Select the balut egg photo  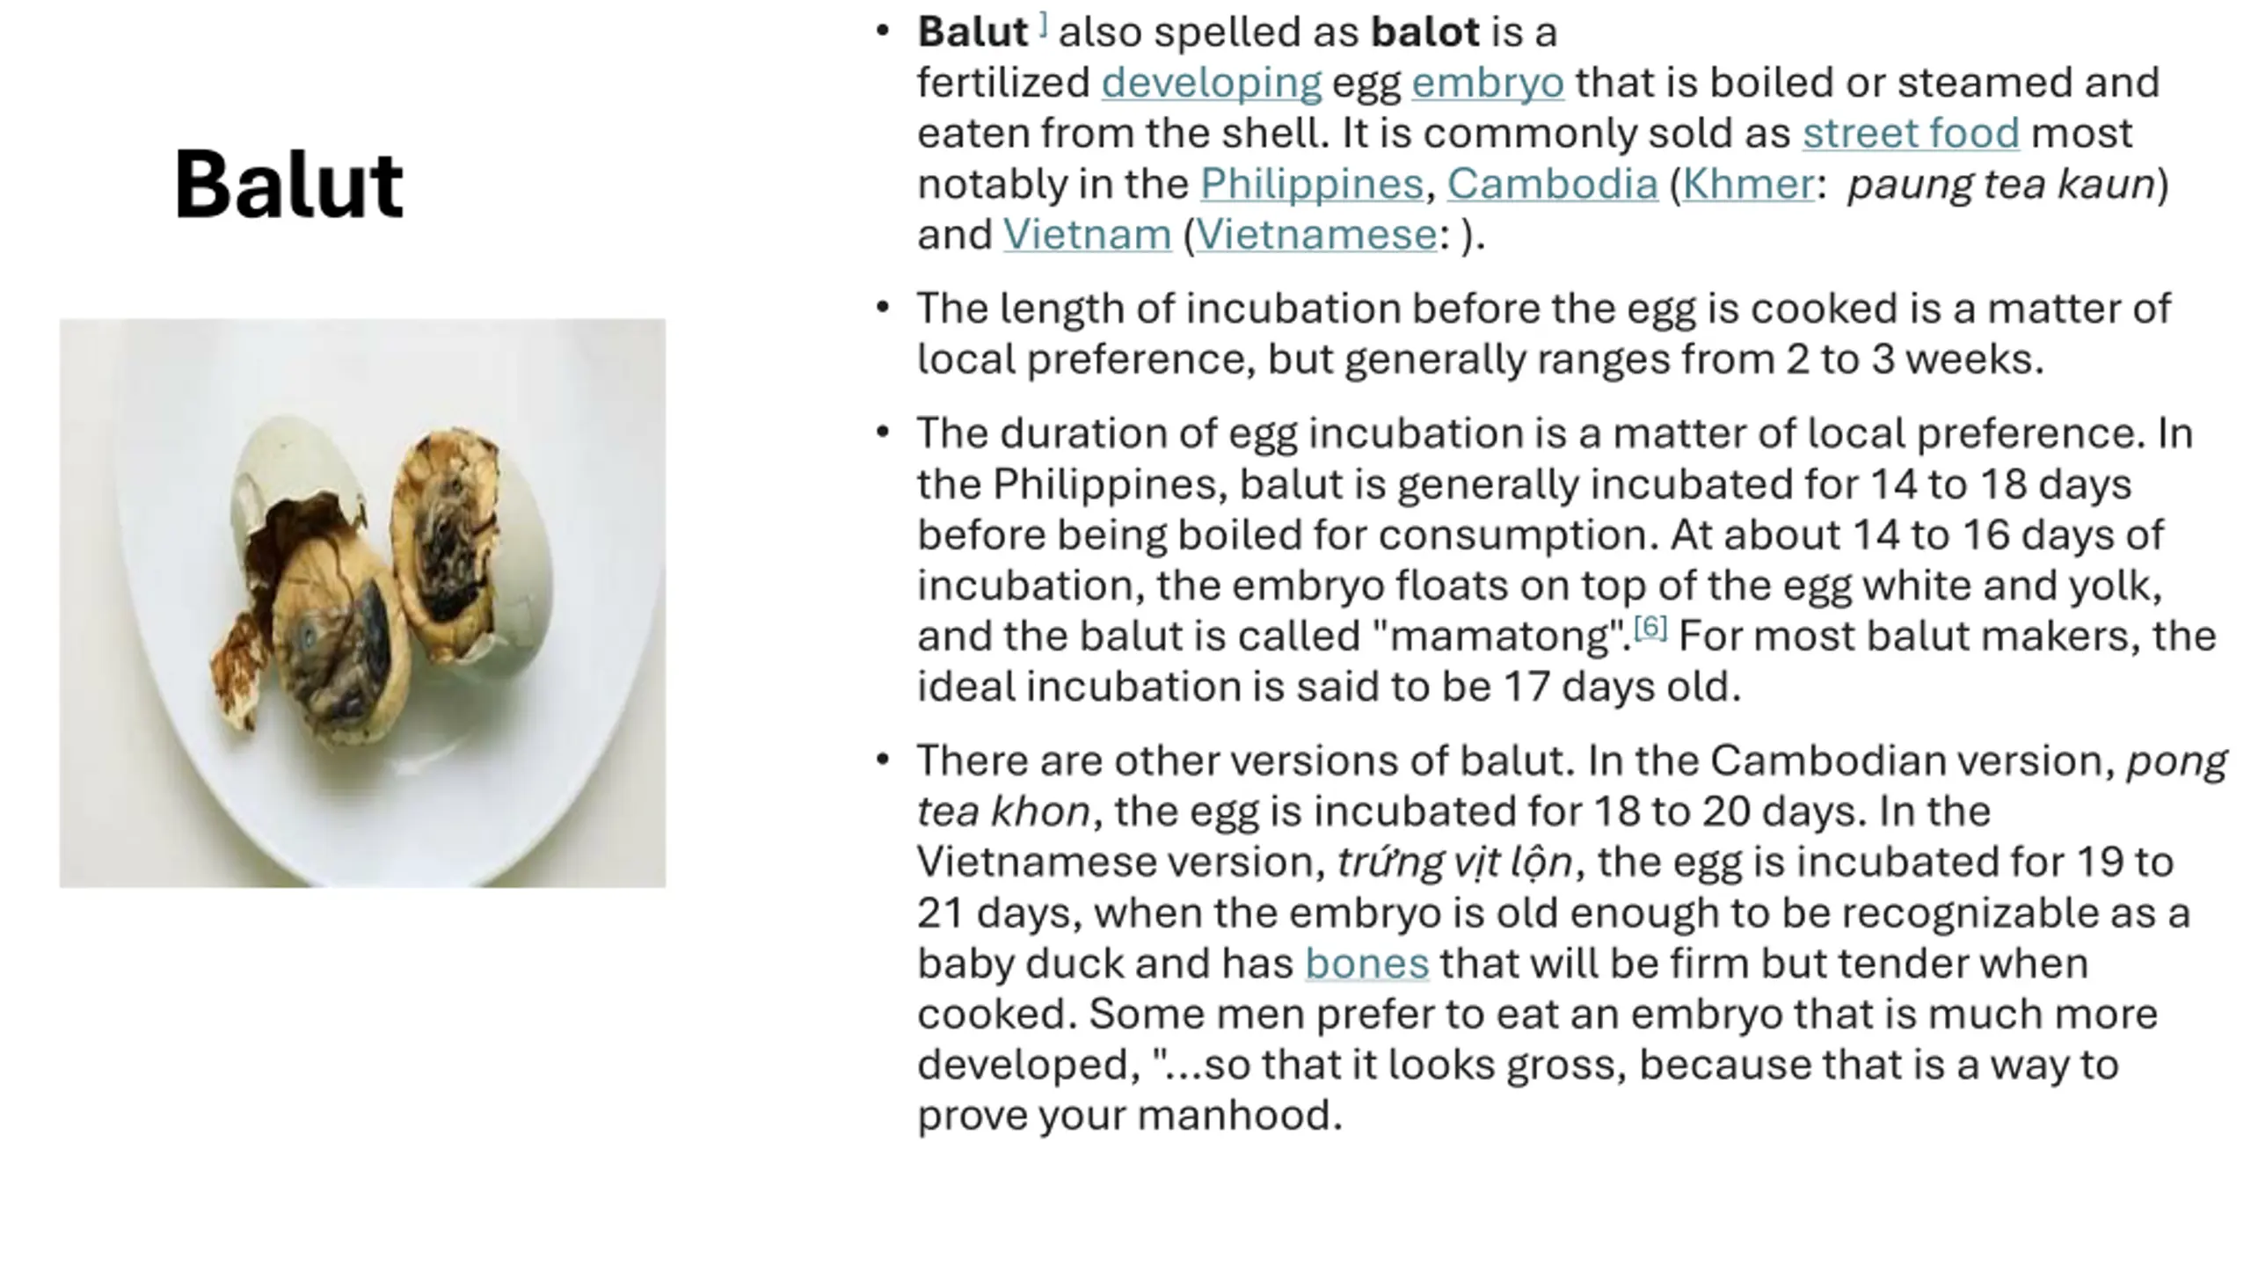[362, 602]
